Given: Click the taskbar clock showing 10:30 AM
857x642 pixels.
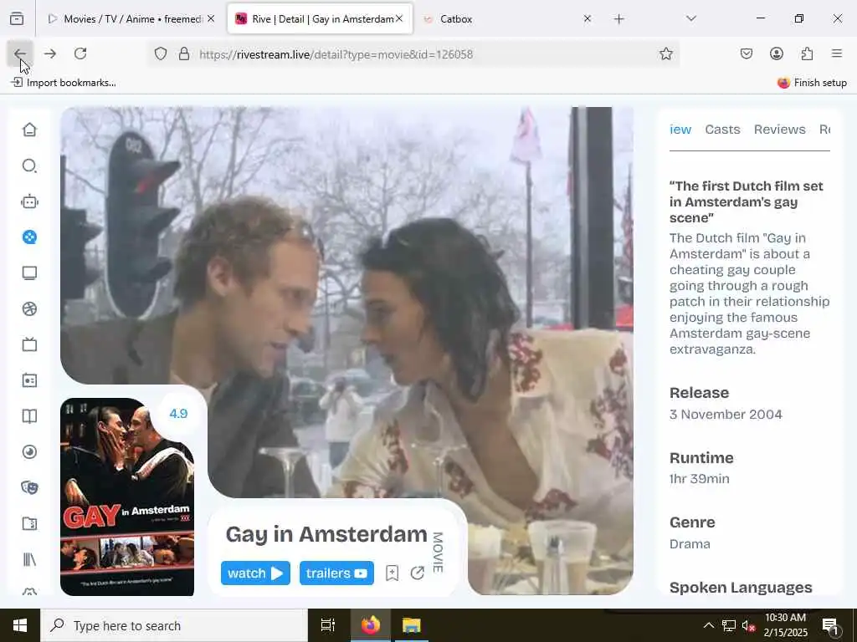Looking at the screenshot, I should (785, 625).
